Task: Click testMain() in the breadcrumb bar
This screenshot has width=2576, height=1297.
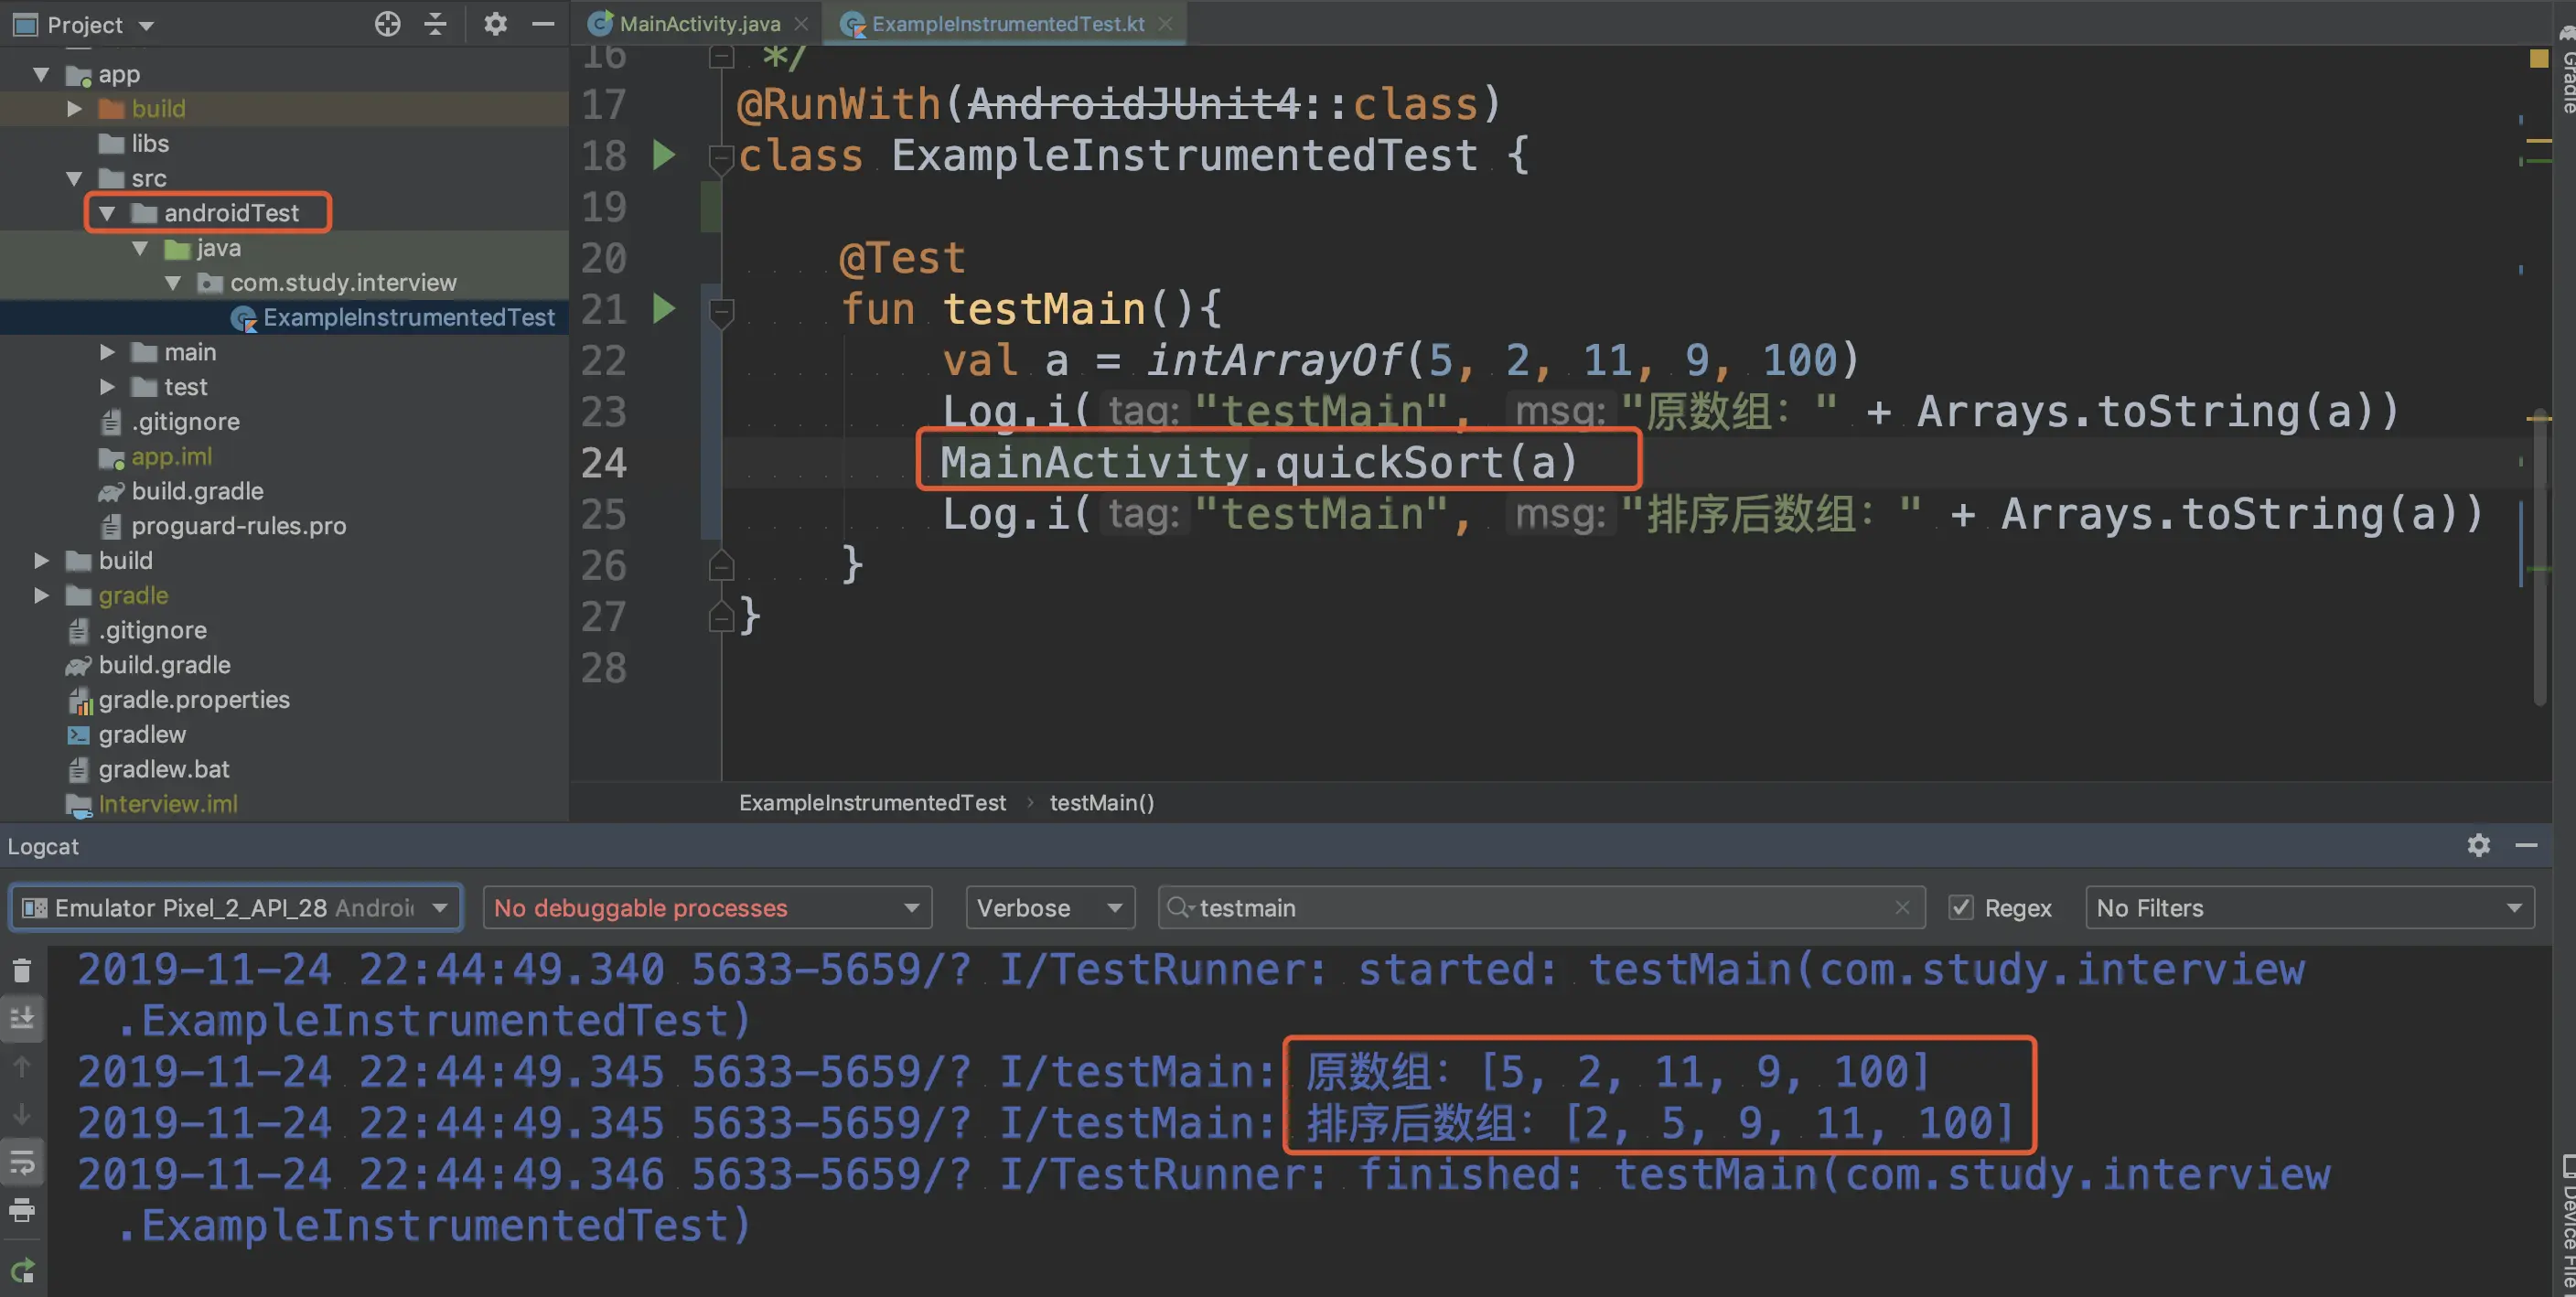Action: tap(1101, 802)
